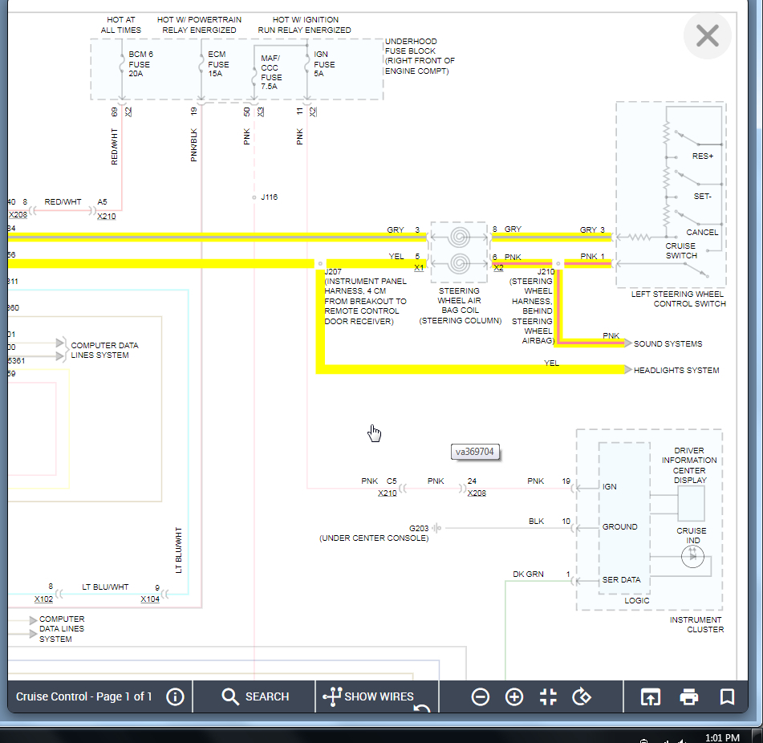Zoom in with the plus icon
The image size is (763, 743).
tap(514, 696)
